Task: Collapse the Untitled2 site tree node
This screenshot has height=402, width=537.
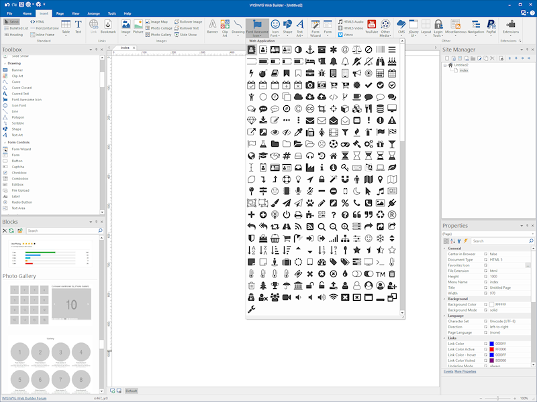Action: point(444,65)
